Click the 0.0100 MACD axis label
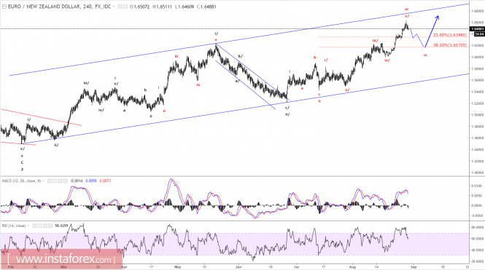The height and width of the screenshot is (270, 485). click(478, 186)
